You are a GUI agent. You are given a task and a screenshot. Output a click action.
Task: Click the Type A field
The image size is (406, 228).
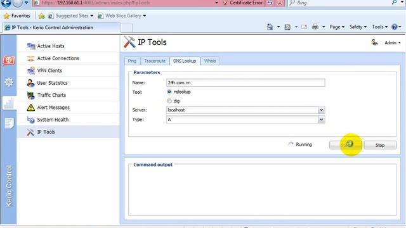click(242, 120)
